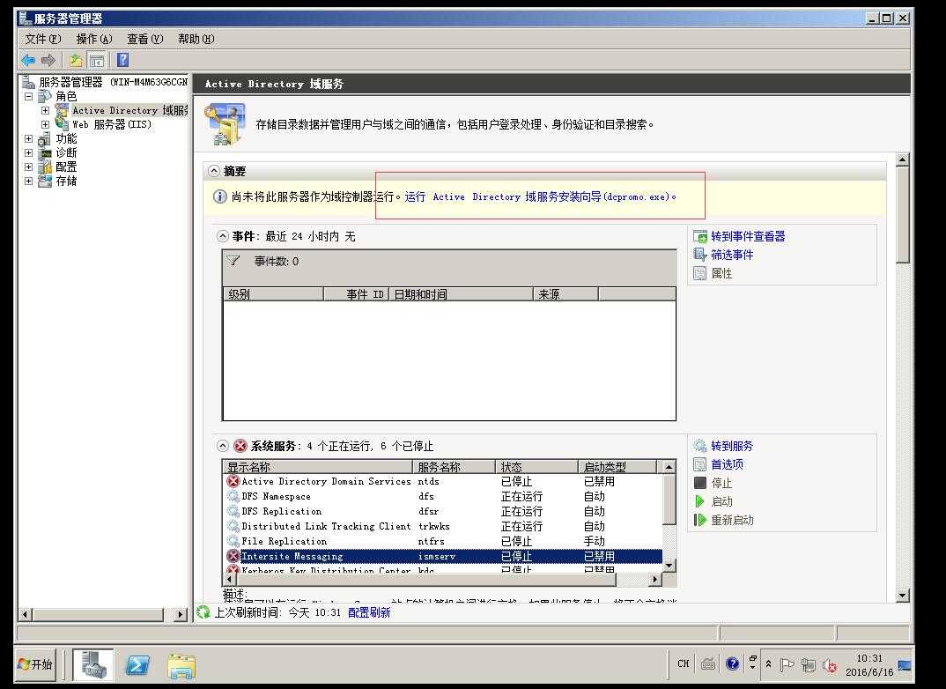Click the 属性 link in the events panel
This screenshot has height=689, width=946.
[721, 273]
